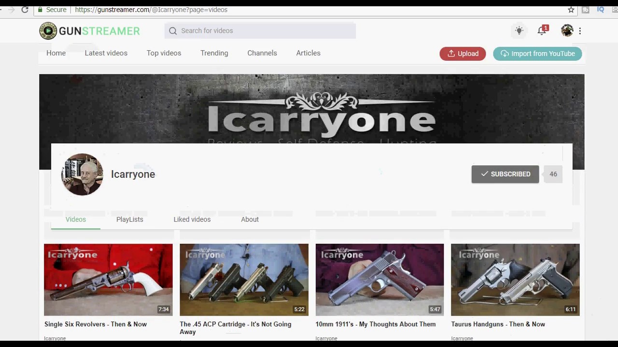Open Latest videos page

click(106, 53)
